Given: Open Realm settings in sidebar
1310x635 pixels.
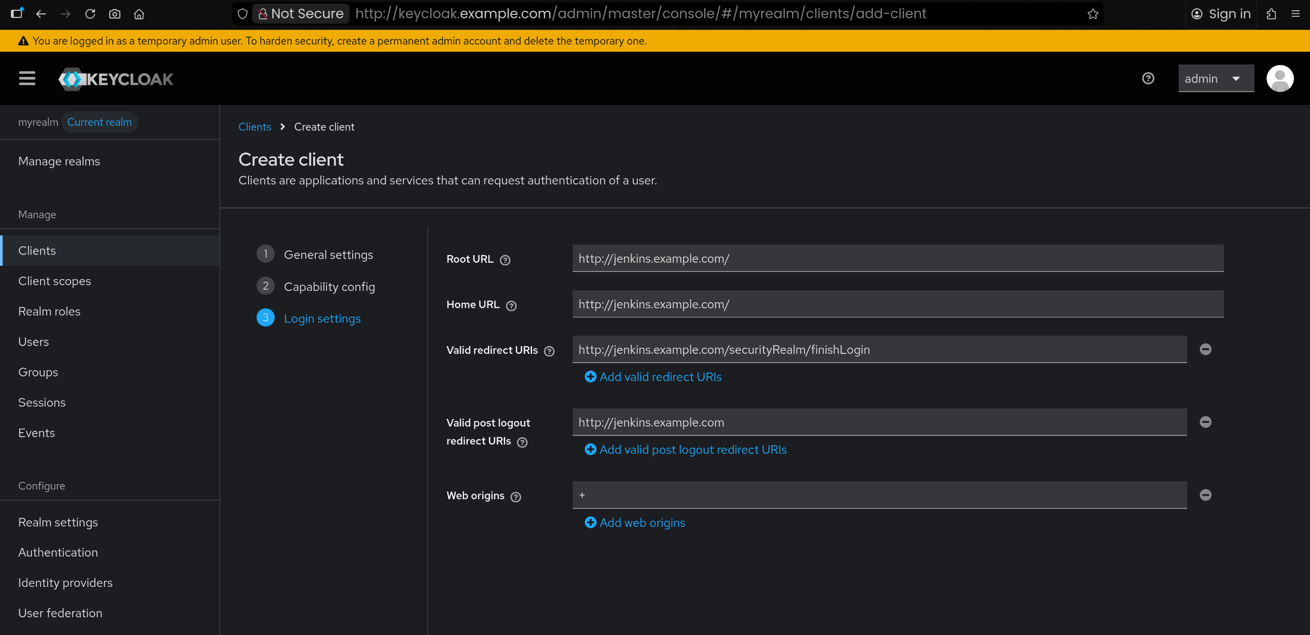Looking at the screenshot, I should point(58,522).
